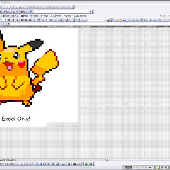The width and height of the screenshot is (170, 170).
Task: Apply percent style format
Action: tap(42, 20)
